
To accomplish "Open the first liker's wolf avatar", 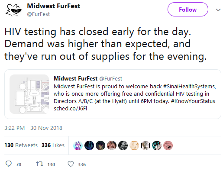I will pos(78,145).
